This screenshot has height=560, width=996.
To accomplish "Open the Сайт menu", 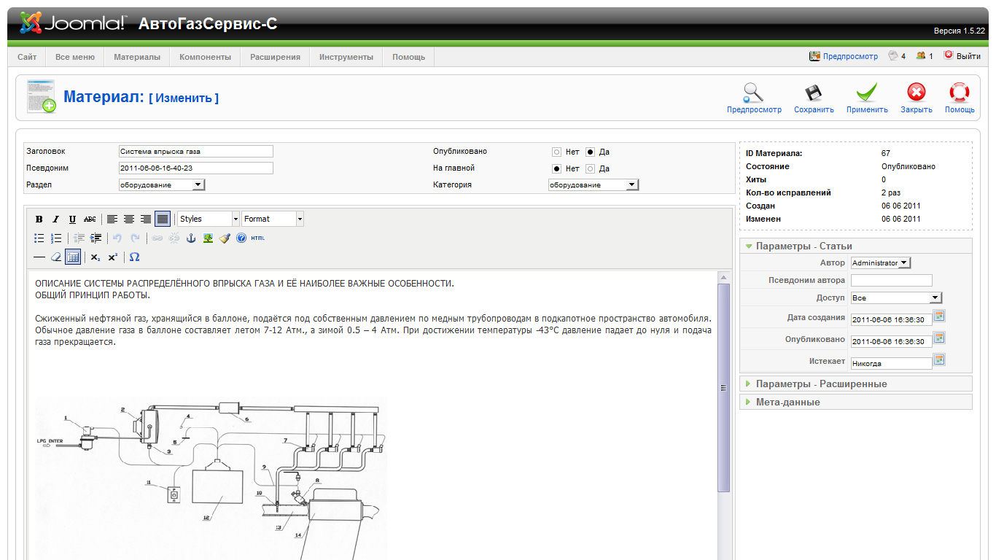I will pos(27,57).
